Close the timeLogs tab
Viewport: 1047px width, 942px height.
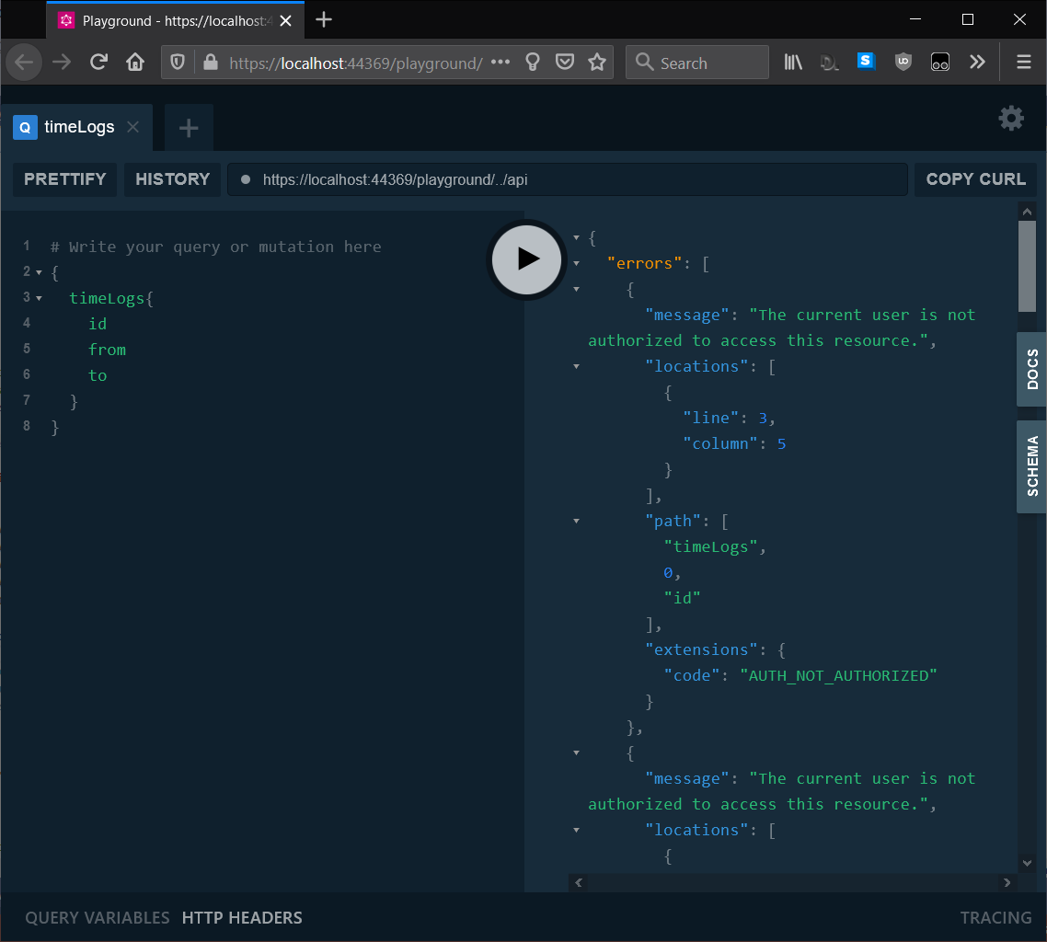point(132,127)
